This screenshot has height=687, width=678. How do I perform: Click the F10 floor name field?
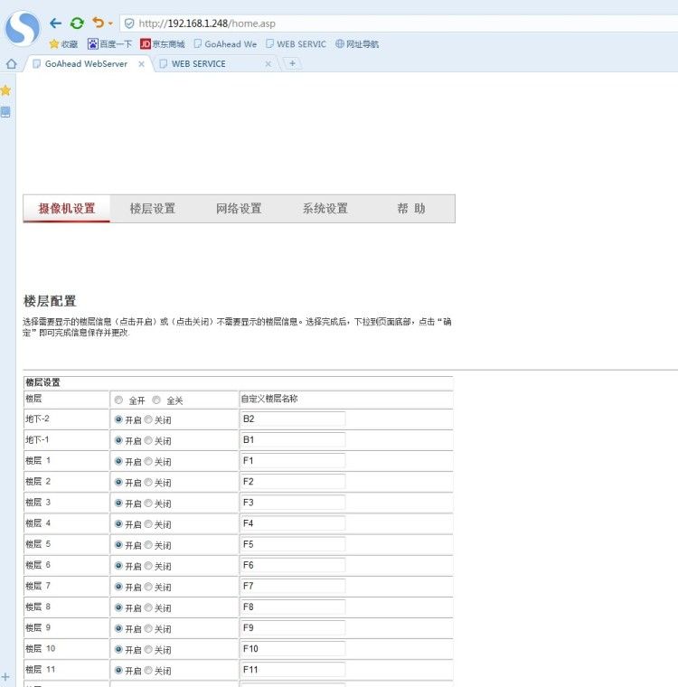coord(293,648)
